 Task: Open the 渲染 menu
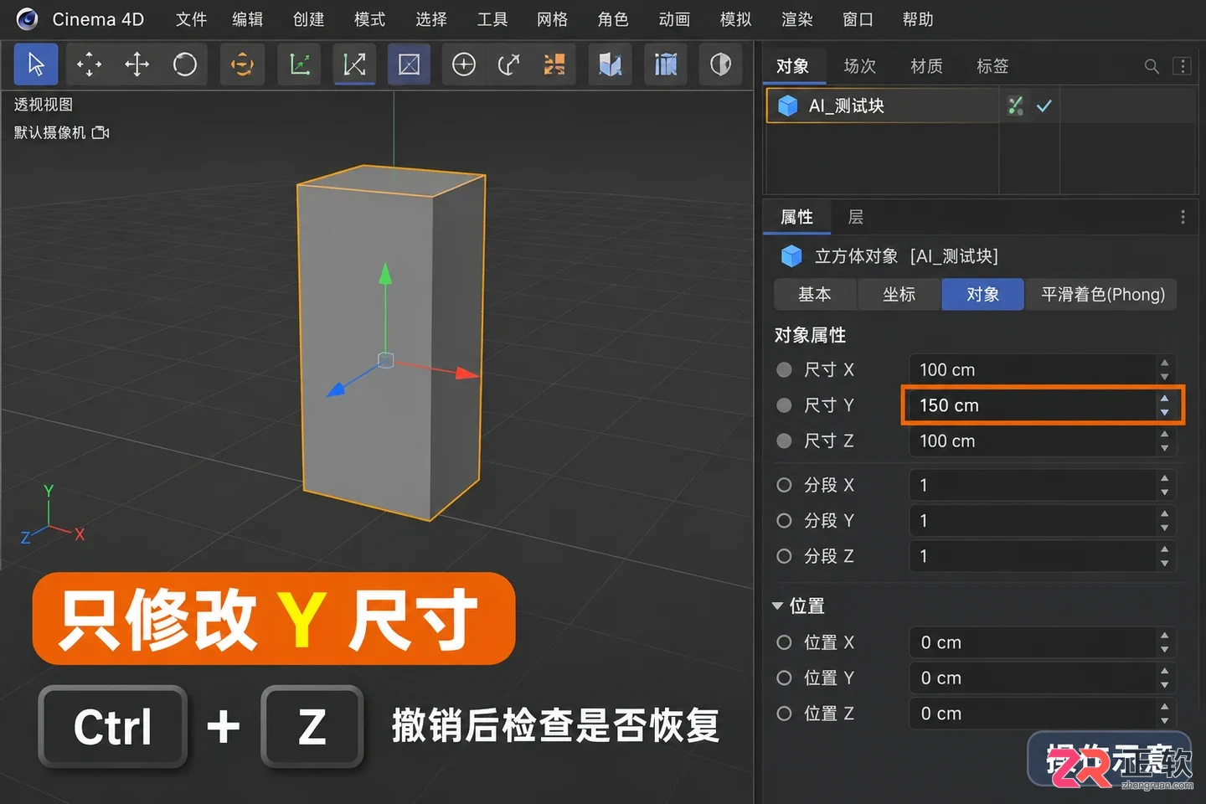point(796,19)
